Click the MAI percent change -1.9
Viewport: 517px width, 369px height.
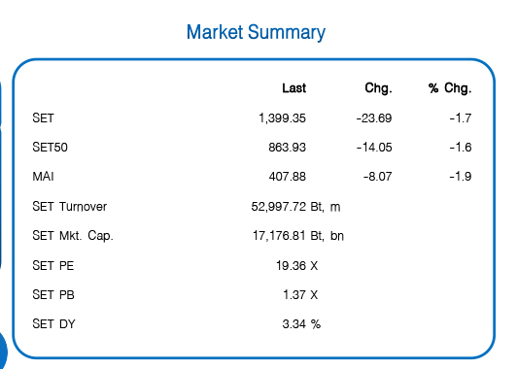click(x=461, y=177)
